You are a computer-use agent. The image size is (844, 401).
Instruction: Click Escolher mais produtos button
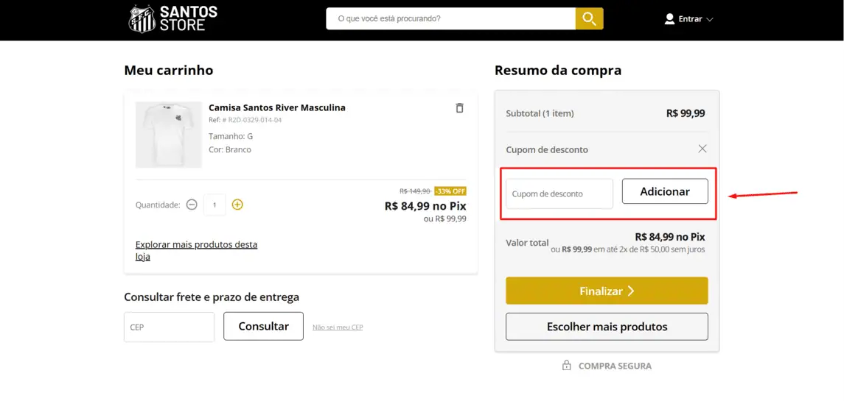click(607, 327)
